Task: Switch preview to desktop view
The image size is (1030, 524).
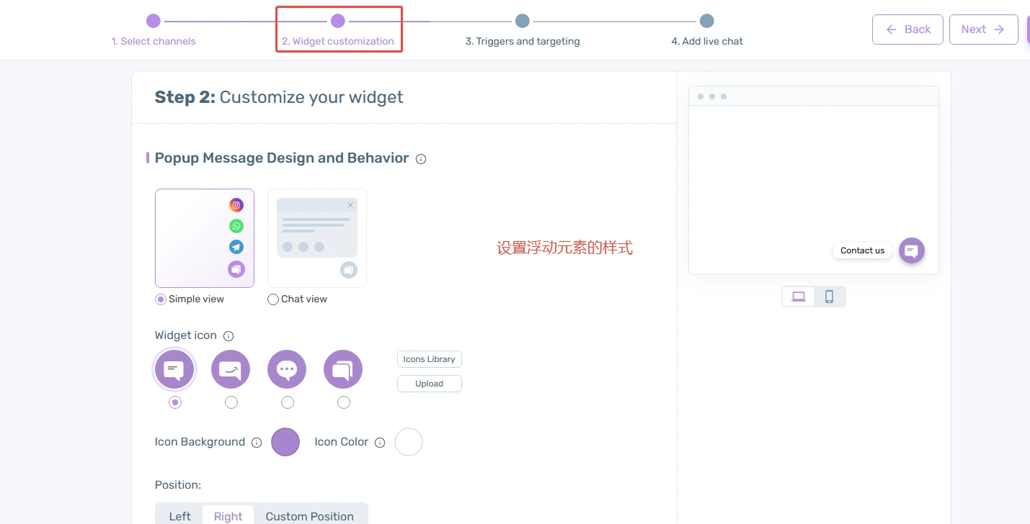Action: coord(799,296)
